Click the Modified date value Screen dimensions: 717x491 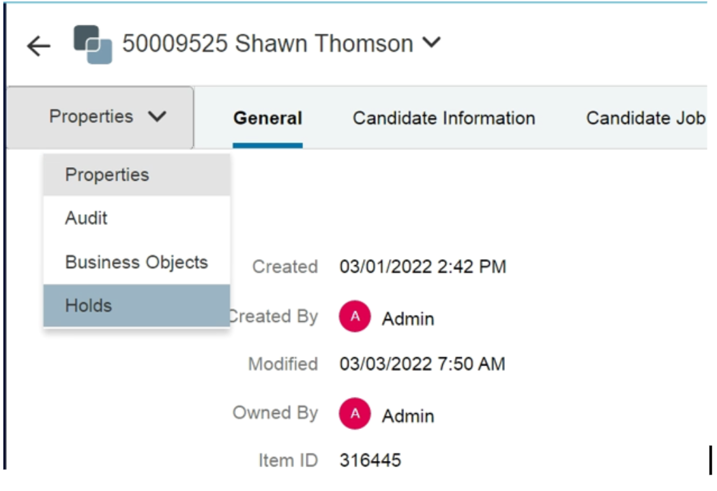click(x=422, y=364)
